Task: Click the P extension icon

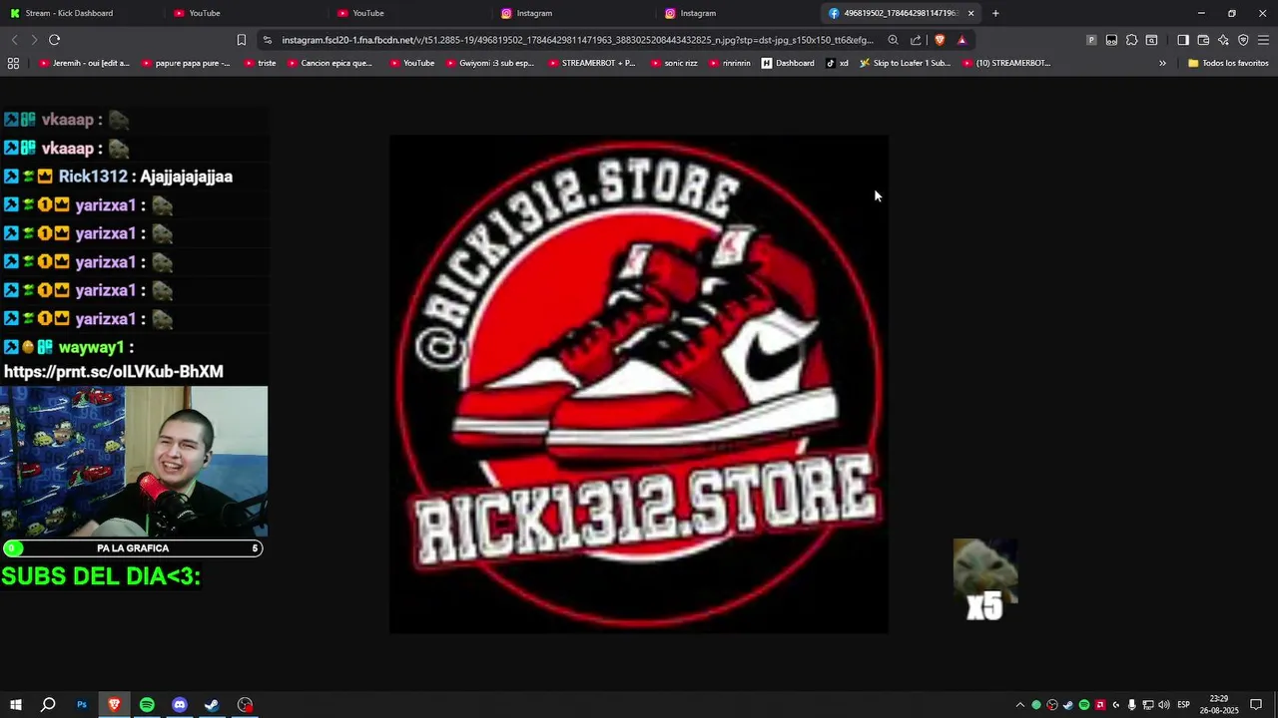Action: coord(1091,40)
